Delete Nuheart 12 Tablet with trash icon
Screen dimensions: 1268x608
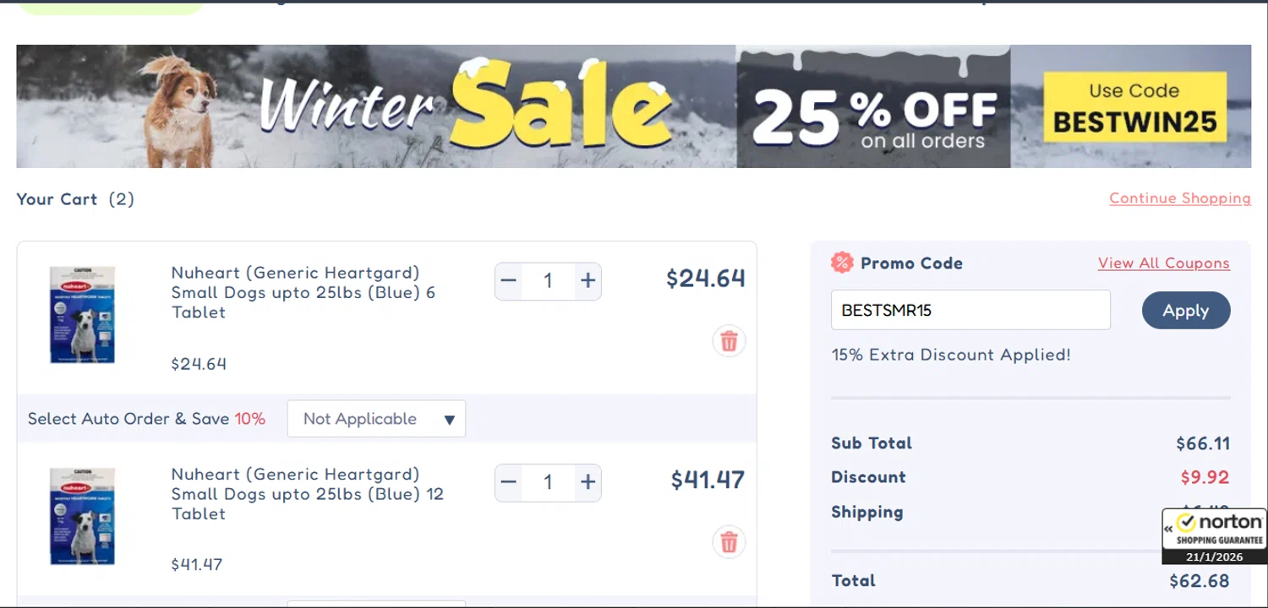(729, 542)
